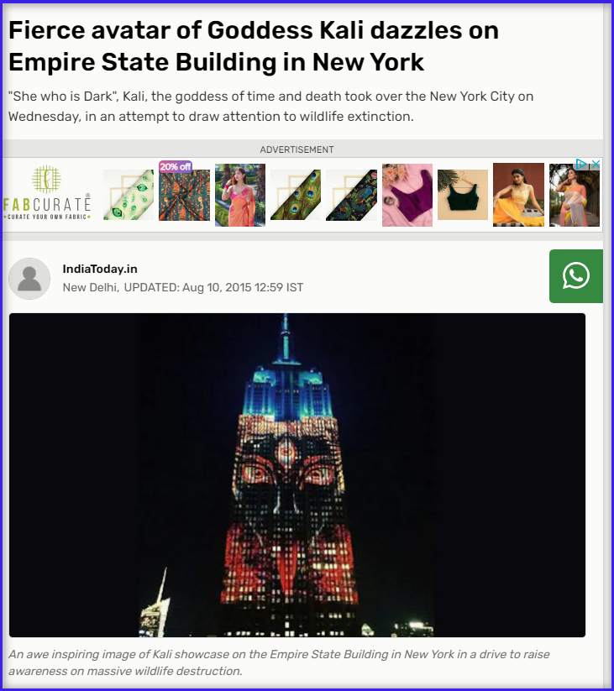Click the article headline about Goddess Kali

254,46
